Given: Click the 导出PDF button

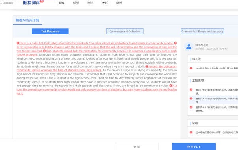Looking at the screenshot, I should click(194, 146).
